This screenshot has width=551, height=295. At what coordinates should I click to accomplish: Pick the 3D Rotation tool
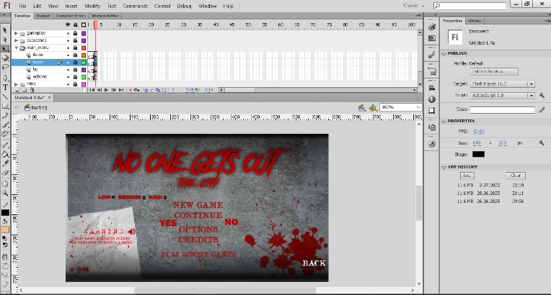[x=5, y=58]
